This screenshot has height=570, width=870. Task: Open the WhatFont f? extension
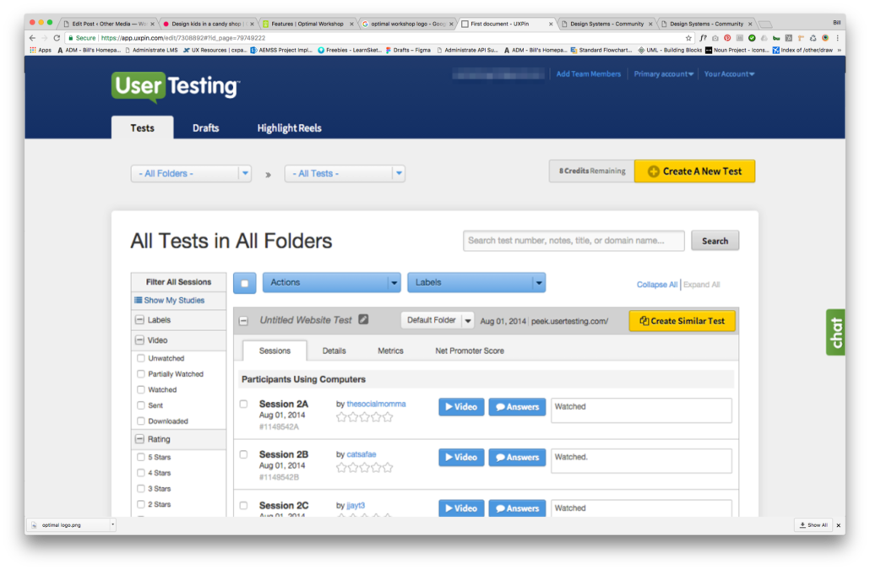click(703, 38)
